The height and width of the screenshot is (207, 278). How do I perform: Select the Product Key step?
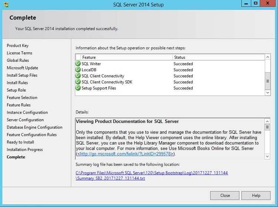17,45
